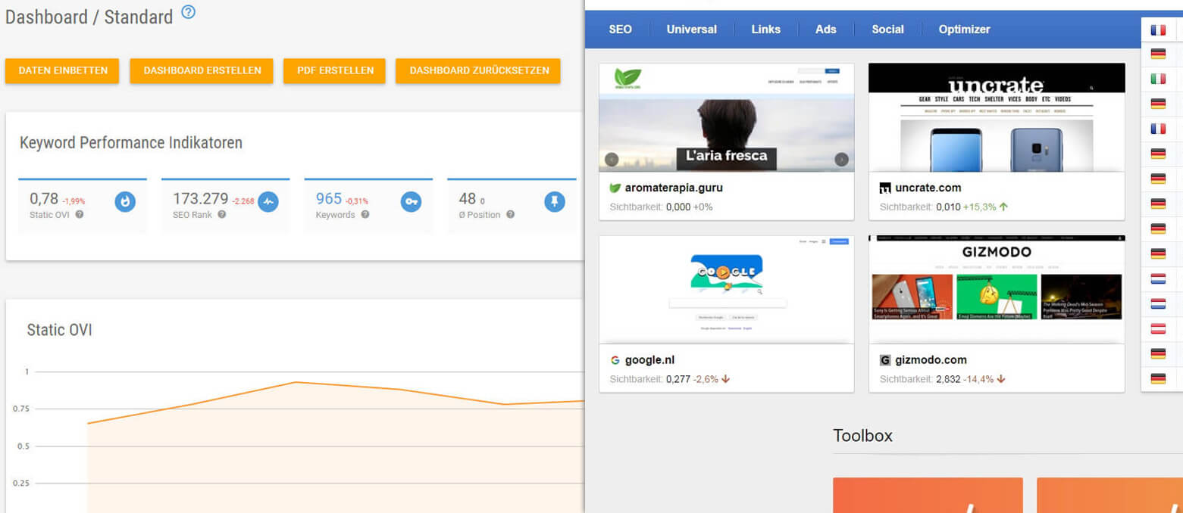The width and height of the screenshot is (1183, 513).
Task: Click the question mark next to Keywords label
Action: click(365, 215)
